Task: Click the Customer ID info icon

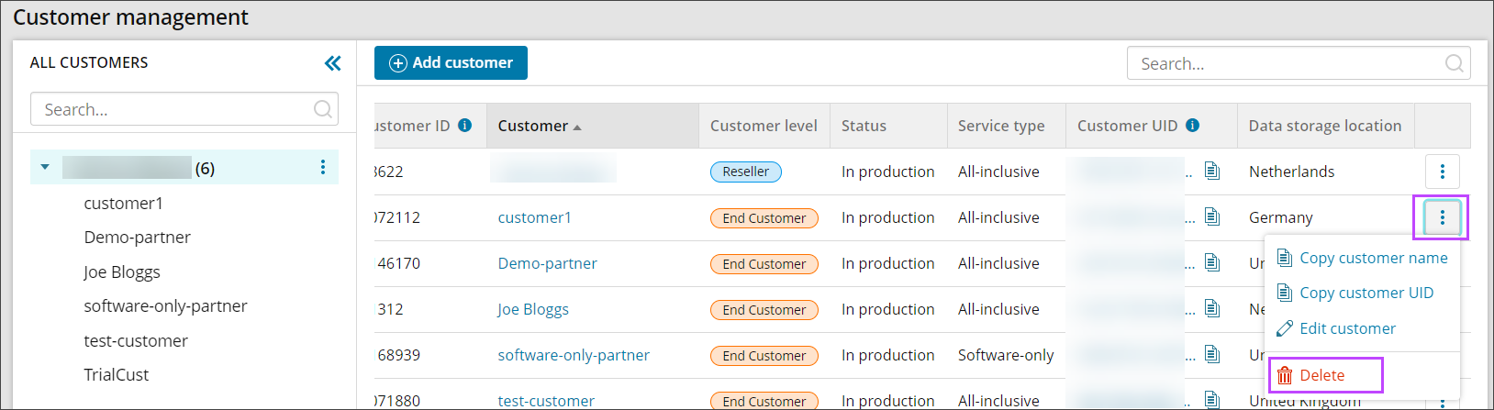Action: pos(465,126)
